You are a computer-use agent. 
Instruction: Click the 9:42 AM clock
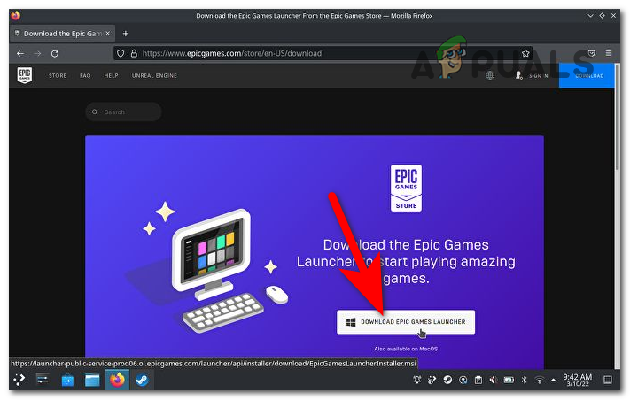pyautogui.click(x=578, y=380)
